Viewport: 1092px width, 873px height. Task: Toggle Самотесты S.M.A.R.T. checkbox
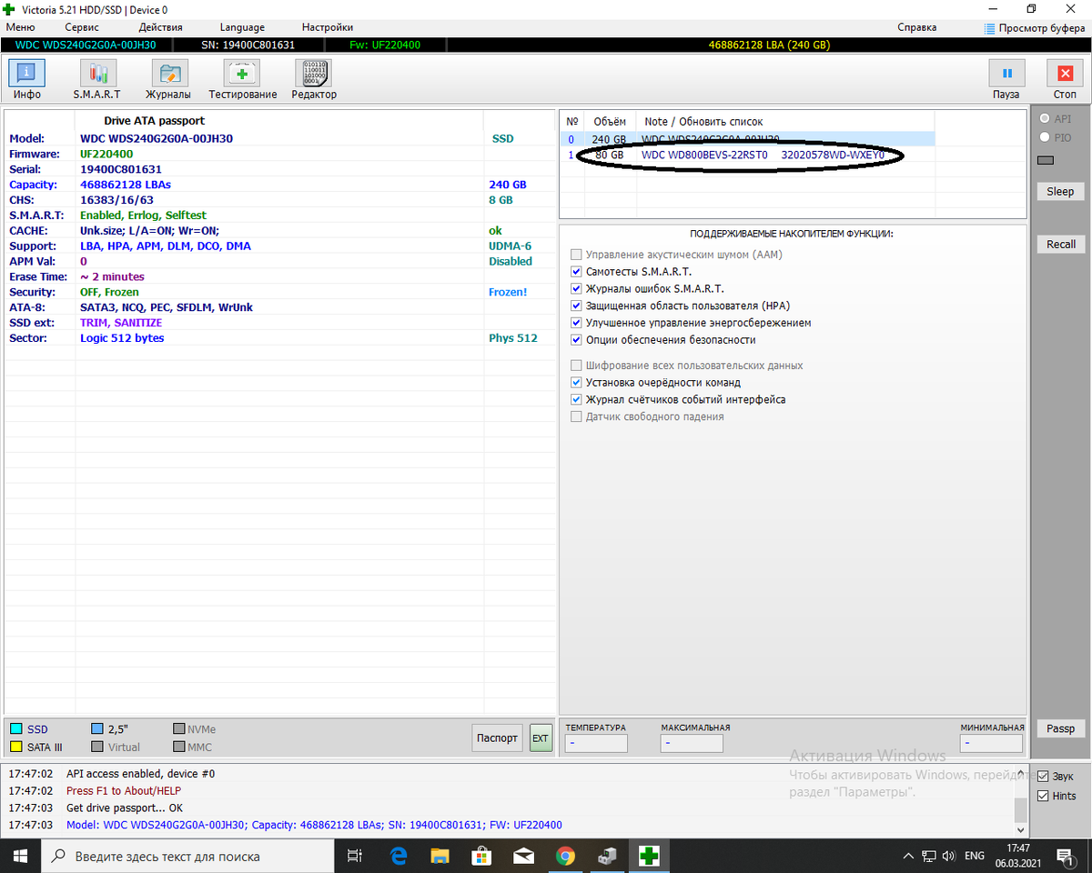coord(576,272)
